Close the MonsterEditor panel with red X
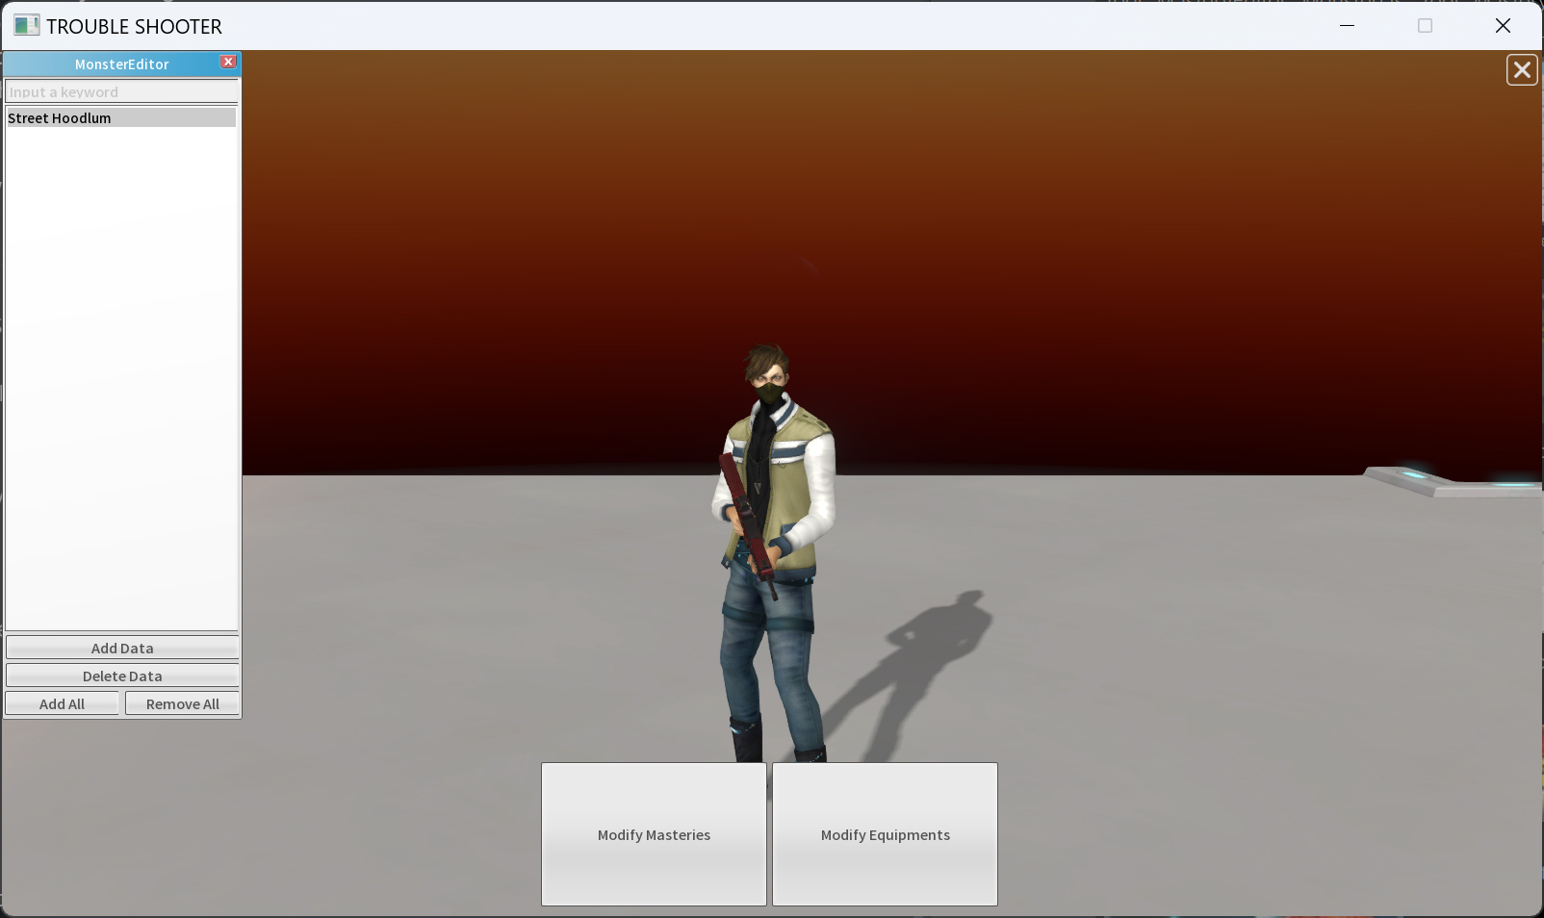1544x918 pixels. [228, 62]
